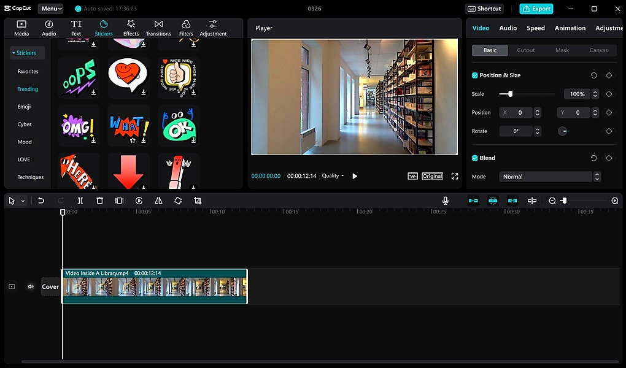626x368 pixels.
Task: Select the Emoji sticker category
Action: pos(25,107)
